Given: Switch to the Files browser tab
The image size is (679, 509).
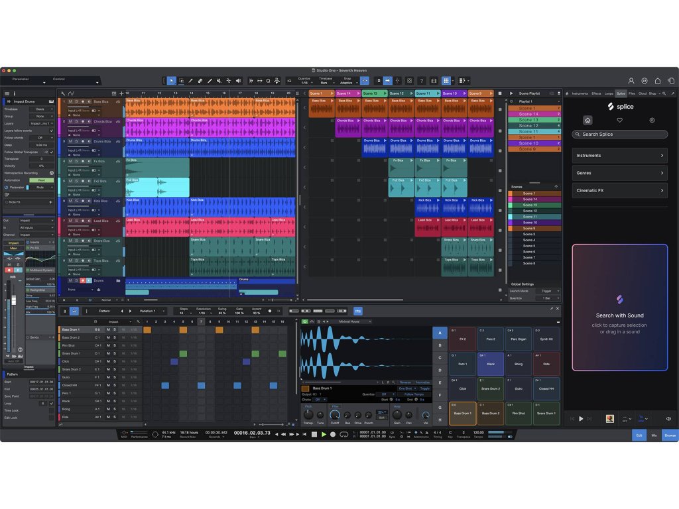Looking at the screenshot, I should (632, 93).
